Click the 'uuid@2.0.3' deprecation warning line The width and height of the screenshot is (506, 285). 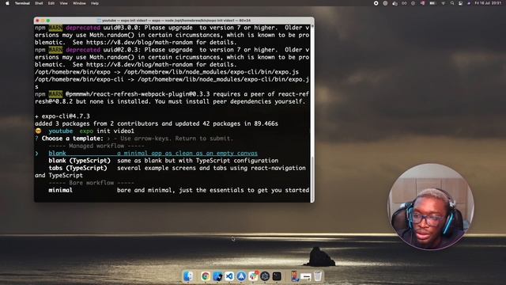[172, 57]
